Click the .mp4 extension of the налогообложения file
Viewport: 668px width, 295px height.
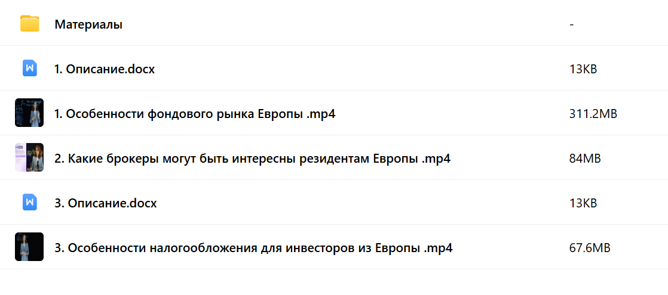pos(438,248)
